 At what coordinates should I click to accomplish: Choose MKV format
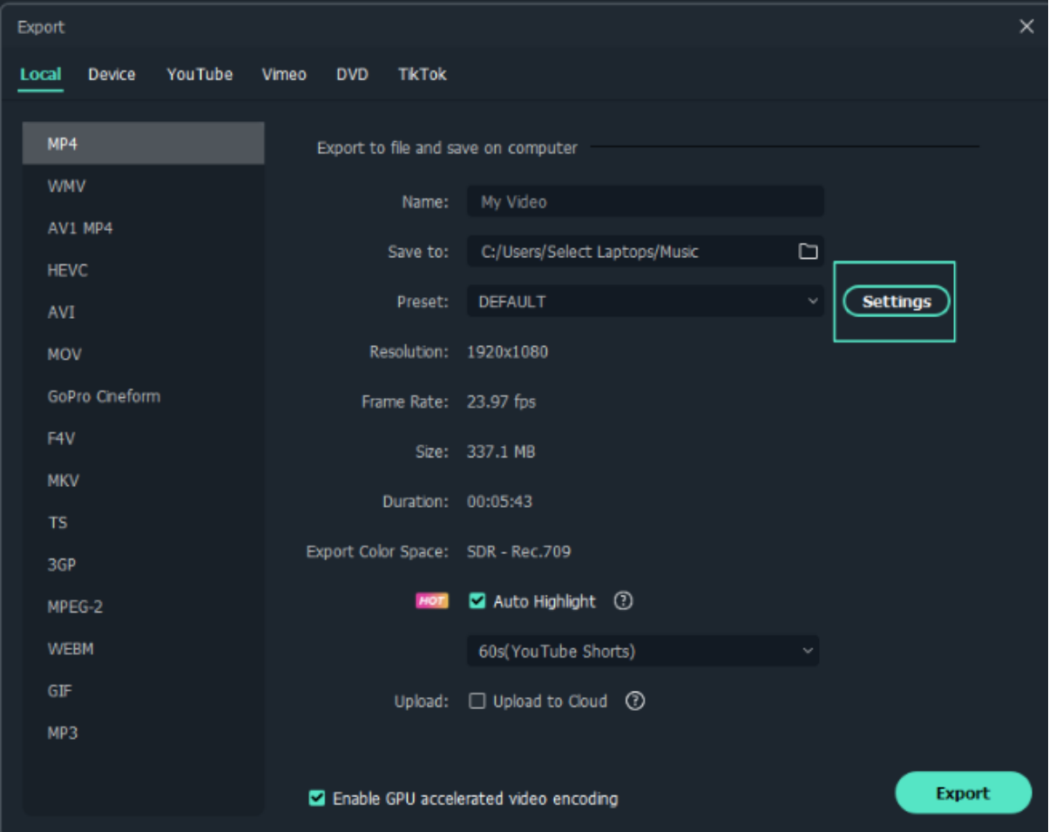(144, 481)
